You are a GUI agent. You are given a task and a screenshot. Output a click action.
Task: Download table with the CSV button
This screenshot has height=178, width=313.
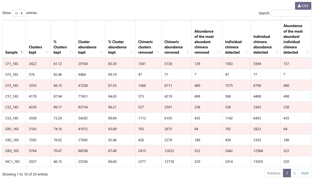[303, 6]
